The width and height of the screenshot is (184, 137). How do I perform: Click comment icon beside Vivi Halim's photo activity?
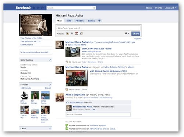tap(67, 126)
